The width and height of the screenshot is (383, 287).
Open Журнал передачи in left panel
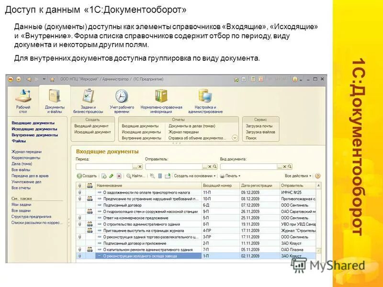pyautogui.click(x=26, y=152)
